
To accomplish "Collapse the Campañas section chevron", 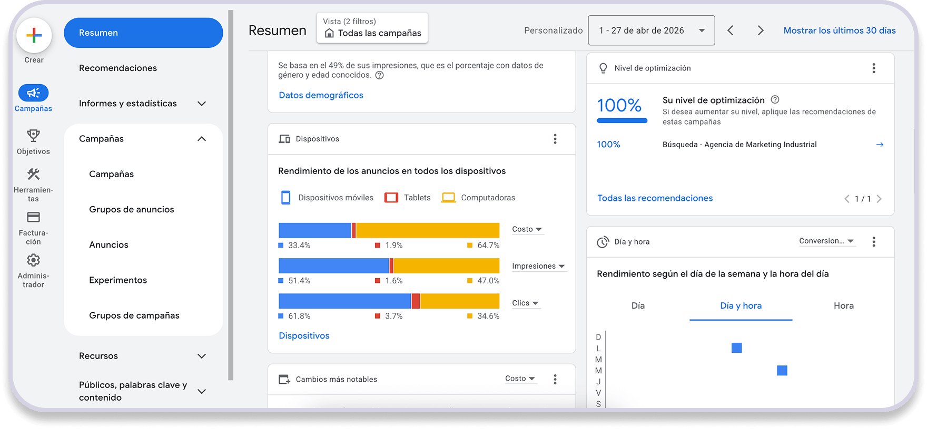I will pyautogui.click(x=202, y=139).
